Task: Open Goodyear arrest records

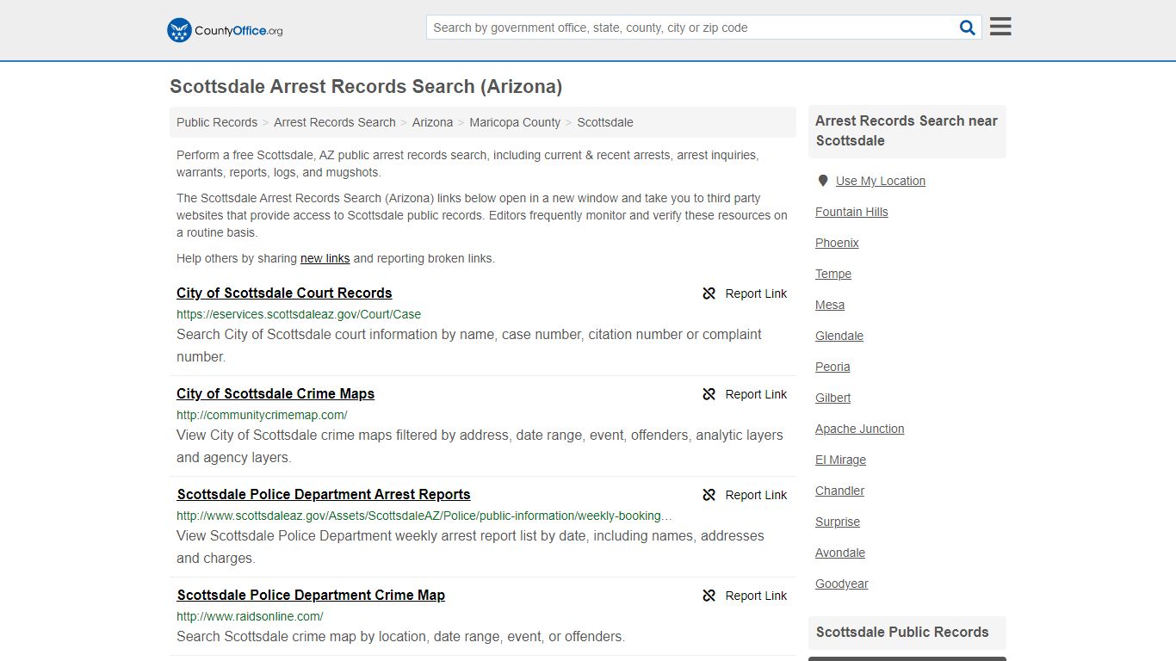Action: [842, 584]
